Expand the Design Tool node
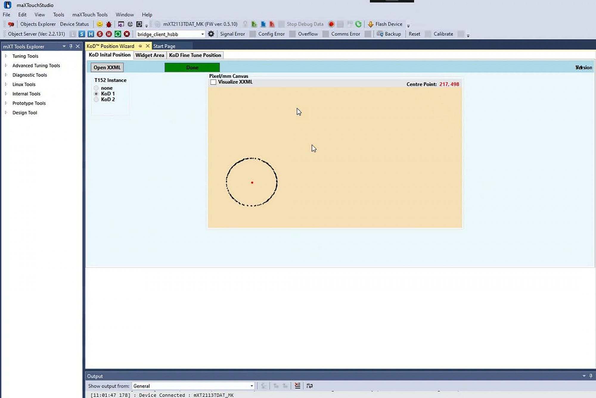 click(x=6, y=113)
